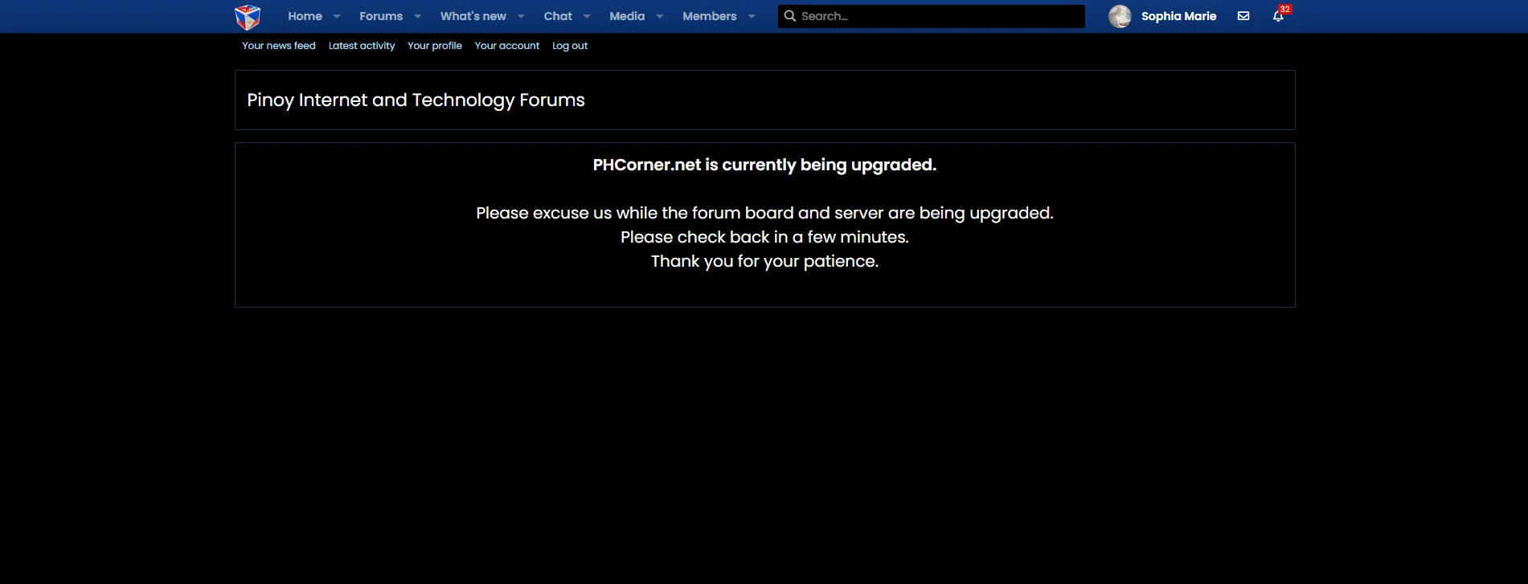Image resolution: width=1528 pixels, height=584 pixels.
Task: Open the Media nav link
Action: coord(627,16)
